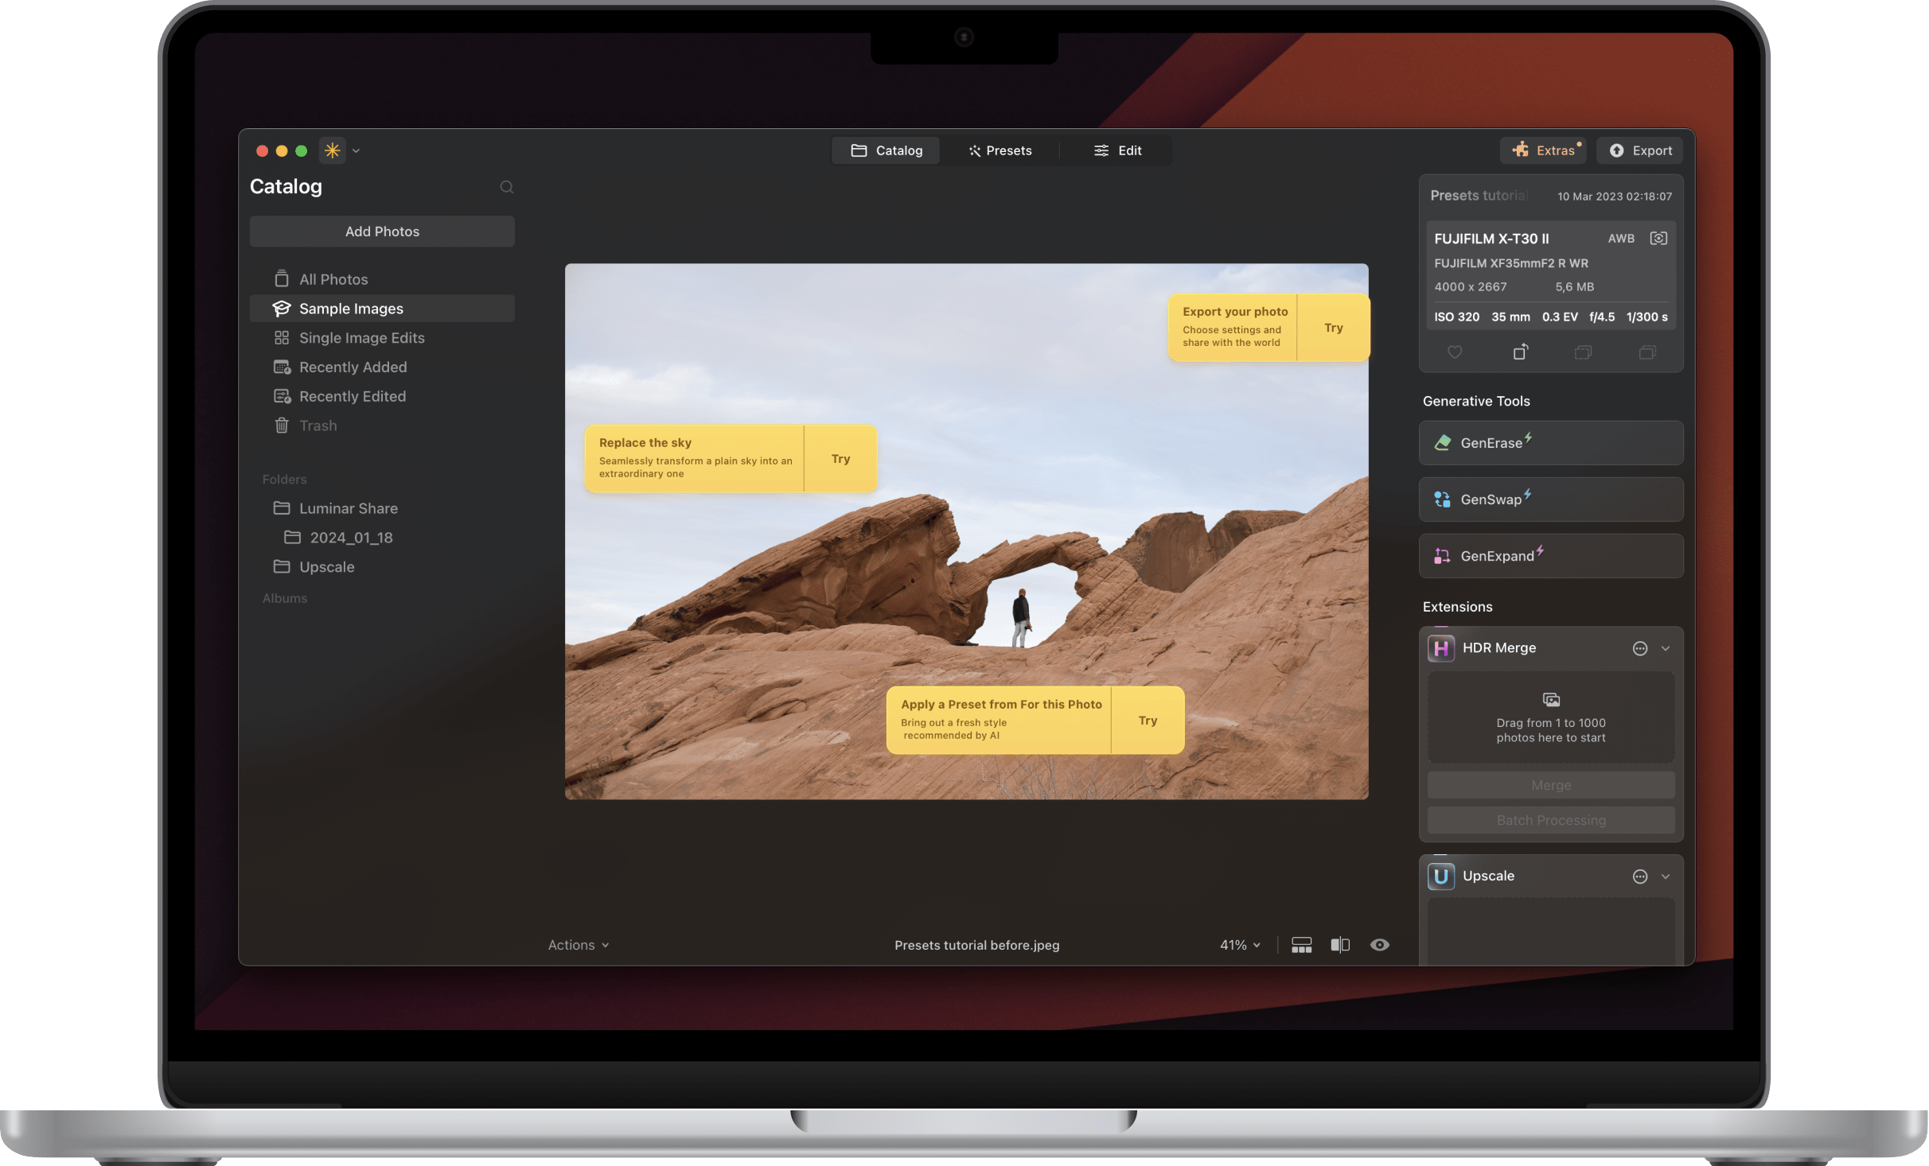Launch the GenExpand tool

pos(1549,555)
